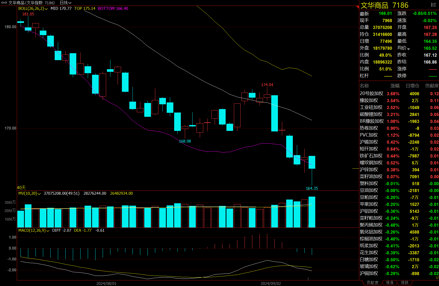Click the 174.04 high price marker
The height and width of the screenshot is (286, 439).
coord(267,85)
